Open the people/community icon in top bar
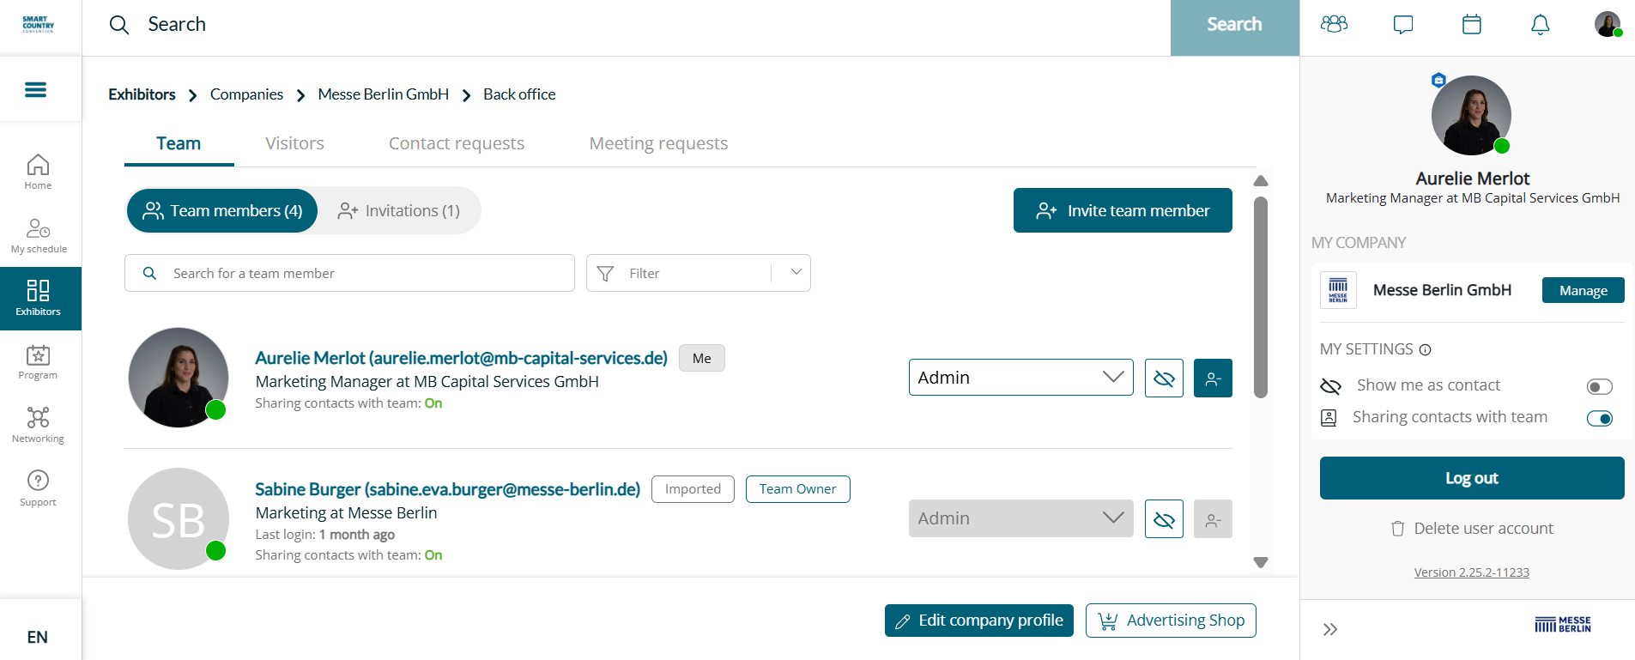Viewport: 1635px width, 660px height. (x=1334, y=24)
